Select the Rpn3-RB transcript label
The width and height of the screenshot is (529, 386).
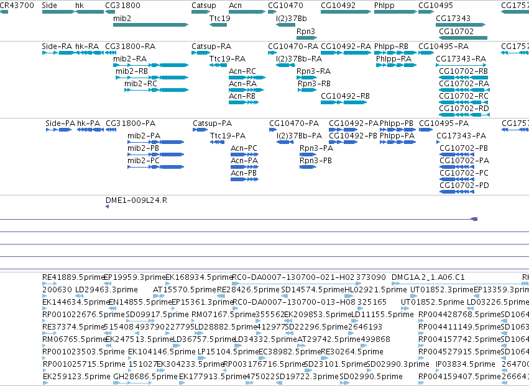(314, 84)
